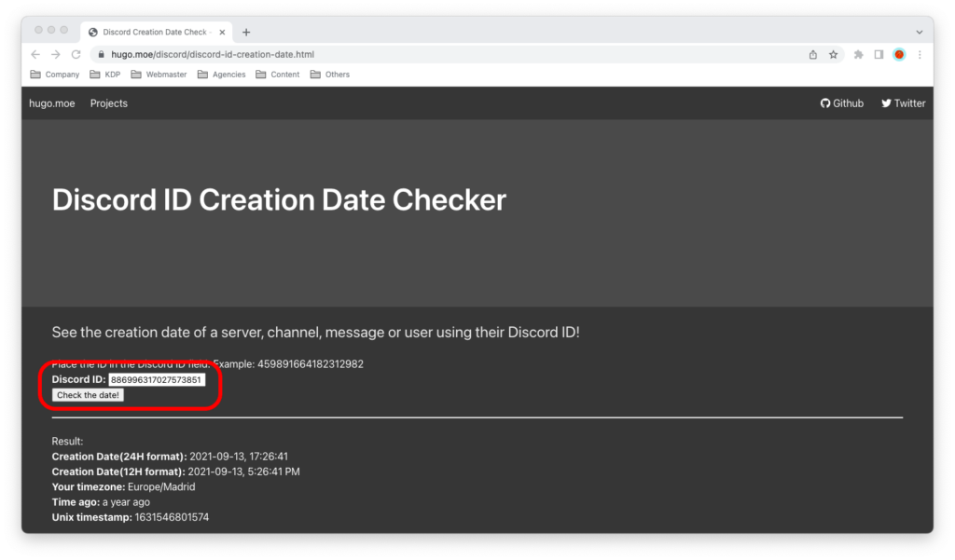
Task: Click the Unix timestamp 1631546801574
Action: pyautogui.click(x=172, y=517)
